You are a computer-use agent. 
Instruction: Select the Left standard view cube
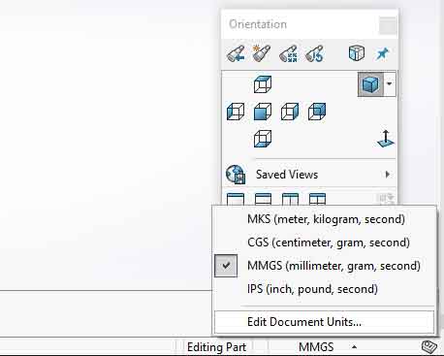236,112
